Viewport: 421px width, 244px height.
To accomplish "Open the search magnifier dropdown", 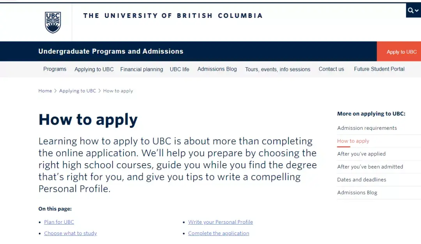I will click(x=413, y=10).
